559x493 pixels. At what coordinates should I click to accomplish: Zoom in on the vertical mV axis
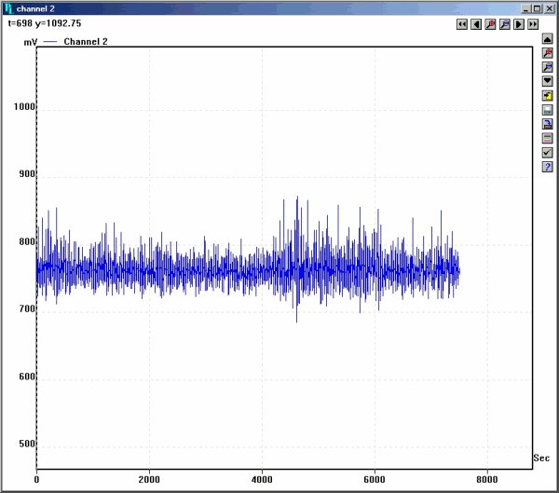(548, 54)
